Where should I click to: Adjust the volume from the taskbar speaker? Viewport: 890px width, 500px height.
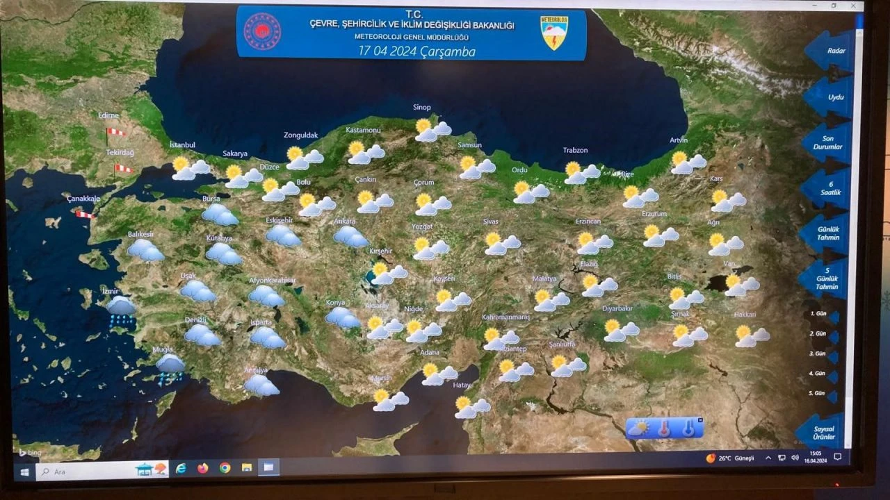(795, 456)
